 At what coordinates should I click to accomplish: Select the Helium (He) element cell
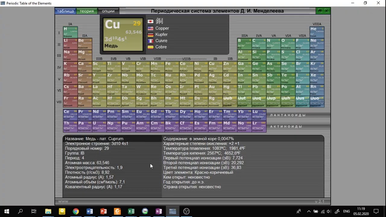click(317, 32)
